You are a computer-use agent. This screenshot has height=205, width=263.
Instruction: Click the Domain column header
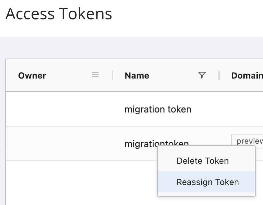[x=247, y=76]
